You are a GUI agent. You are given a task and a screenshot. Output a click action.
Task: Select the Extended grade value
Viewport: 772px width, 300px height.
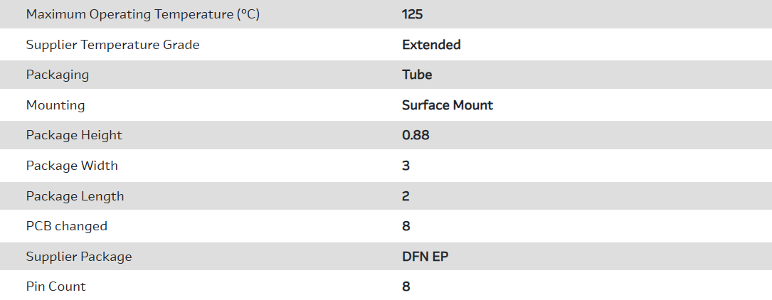pos(431,45)
